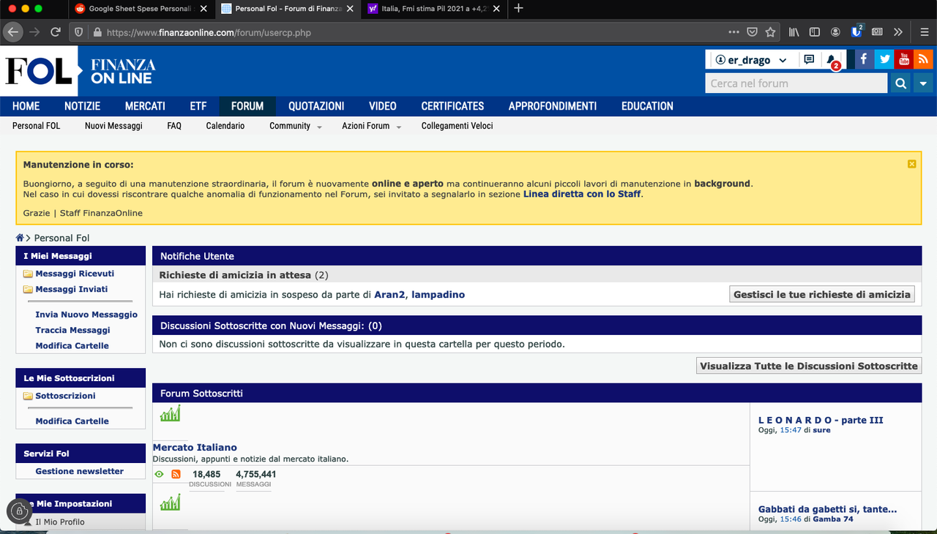Open QUOTAZIONI section
The height and width of the screenshot is (534, 937).
tap(316, 106)
